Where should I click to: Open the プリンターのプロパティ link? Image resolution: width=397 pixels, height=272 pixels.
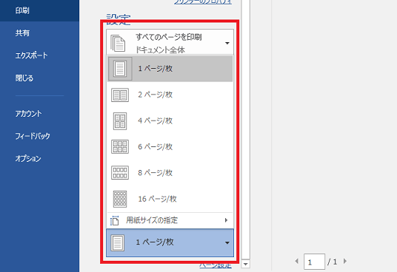pos(203,1)
